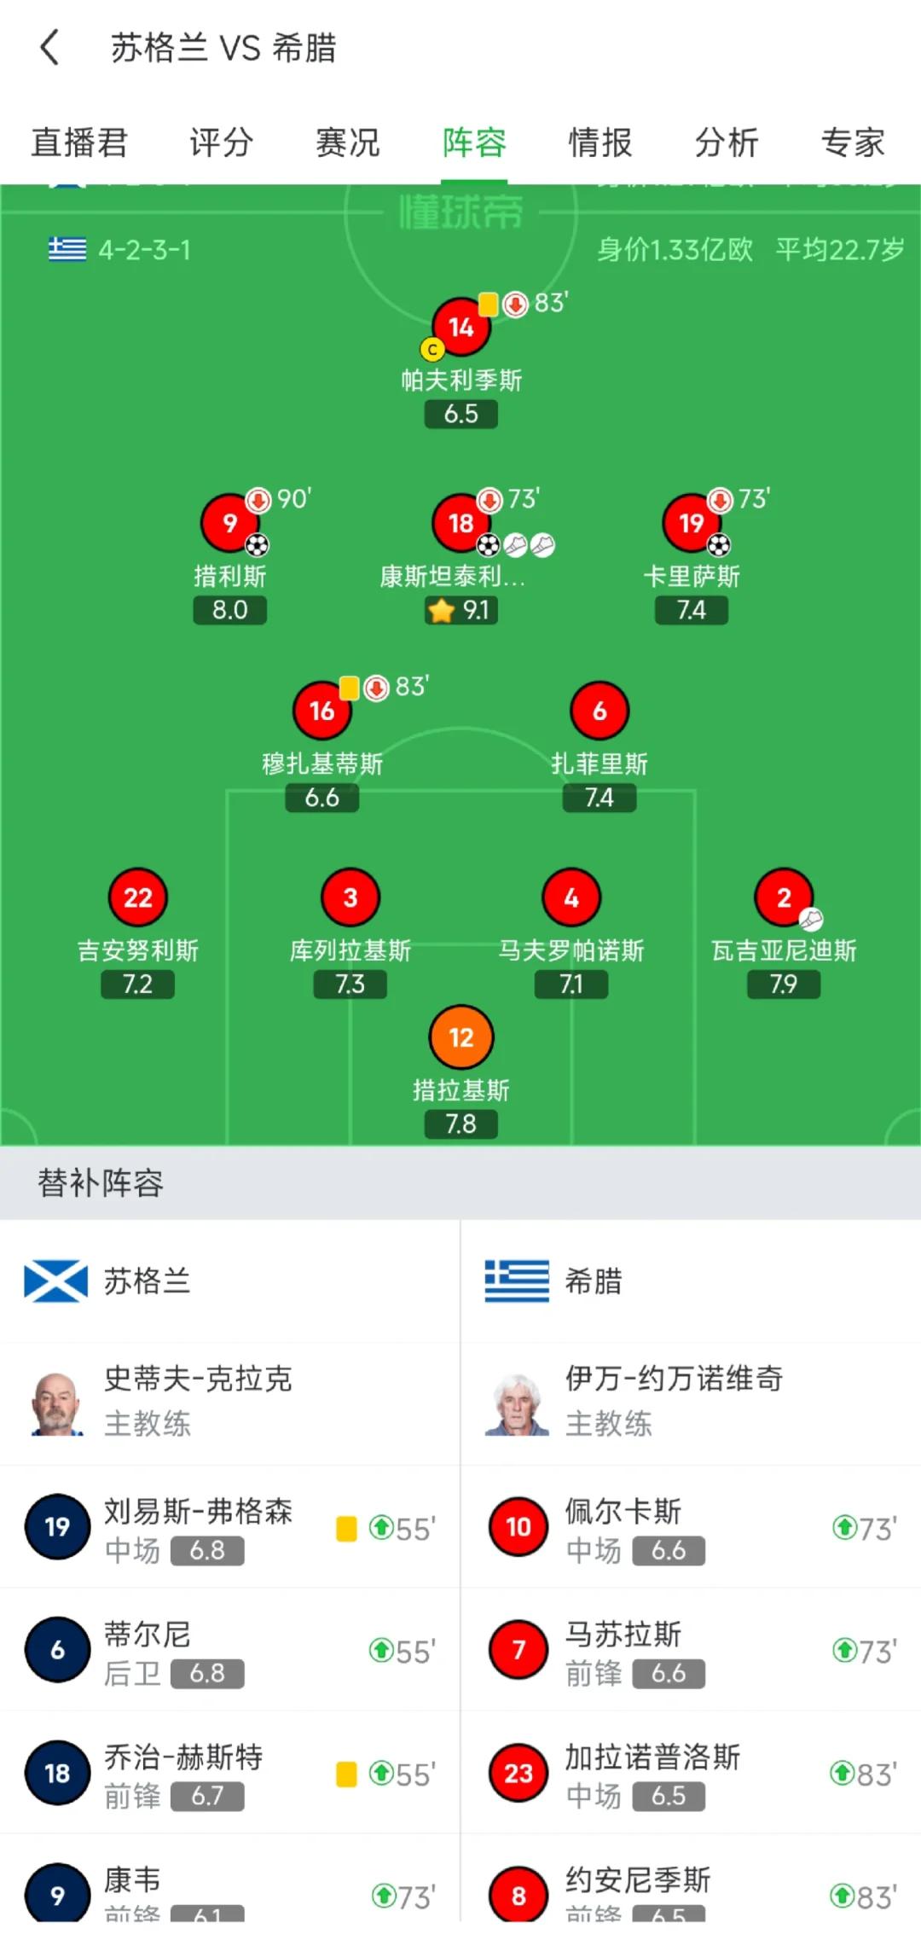Switch to the 专家 tab
Image resolution: width=921 pixels, height=1934 pixels.
[854, 143]
